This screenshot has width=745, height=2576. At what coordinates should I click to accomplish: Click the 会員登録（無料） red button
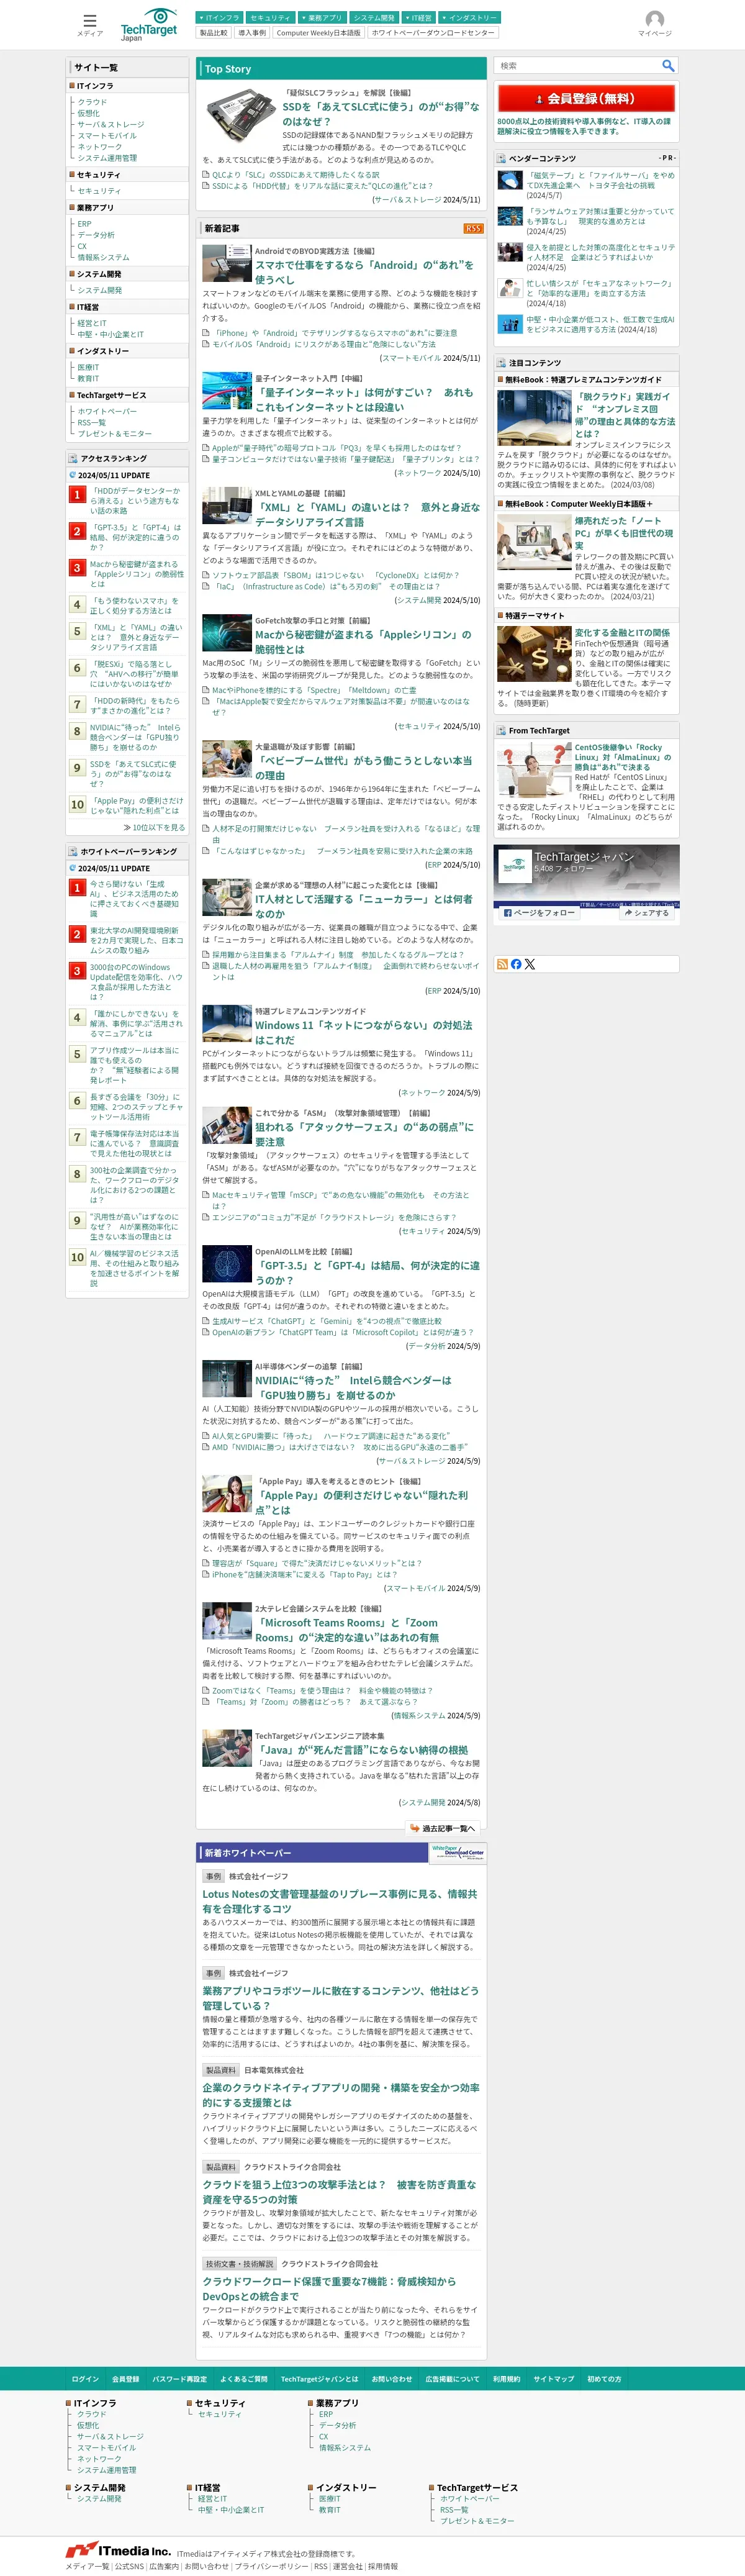(x=586, y=98)
